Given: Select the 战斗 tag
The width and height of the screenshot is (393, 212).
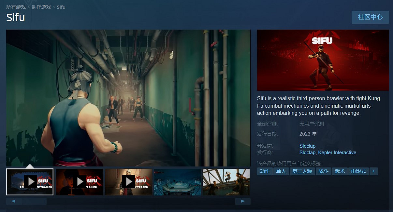Looking at the screenshot, I should pos(323,171).
